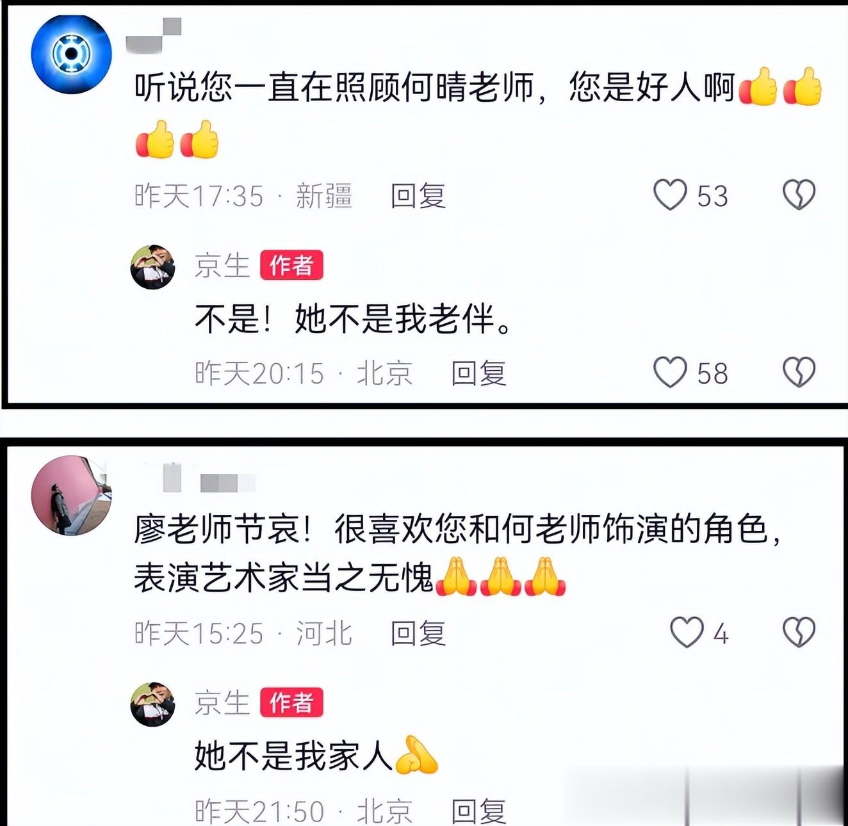Like the author reply with 58 likes
Viewport: 848px width, 826px height.
pos(670,373)
